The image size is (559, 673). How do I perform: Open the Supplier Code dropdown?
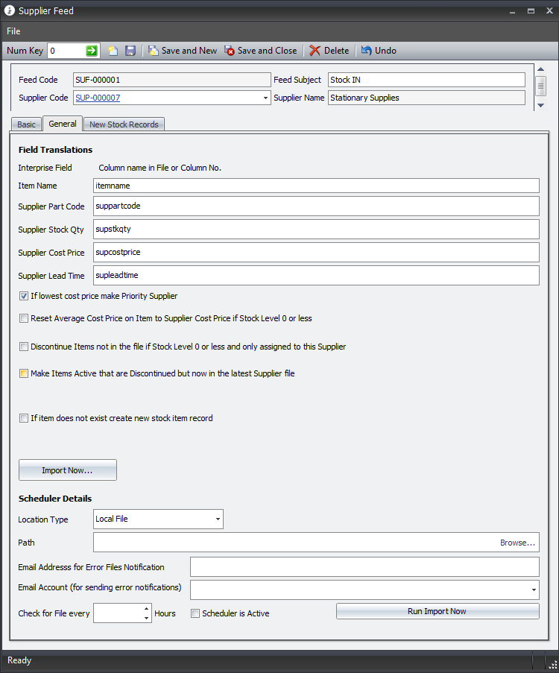tap(266, 98)
